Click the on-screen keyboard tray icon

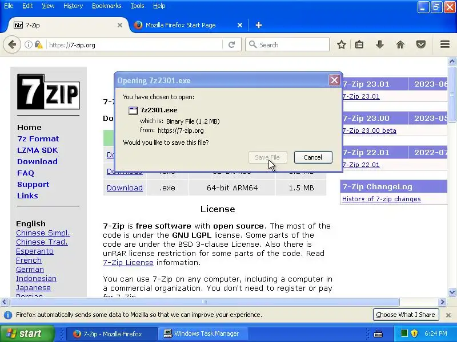(378, 333)
